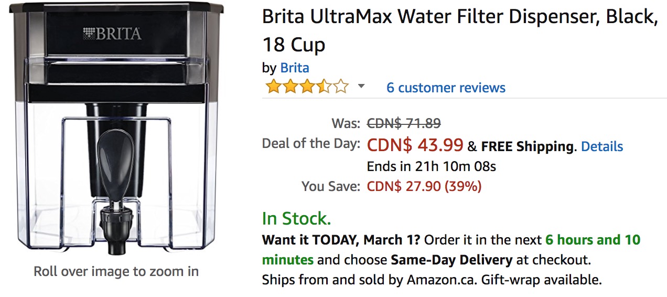The width and height of the screenshot is (667, 297).
Task: Click the FREE Shipping text
Action: 527,147
